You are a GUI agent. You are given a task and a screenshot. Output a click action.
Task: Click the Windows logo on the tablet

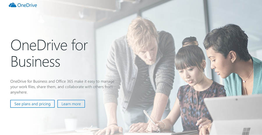[246, 131]
